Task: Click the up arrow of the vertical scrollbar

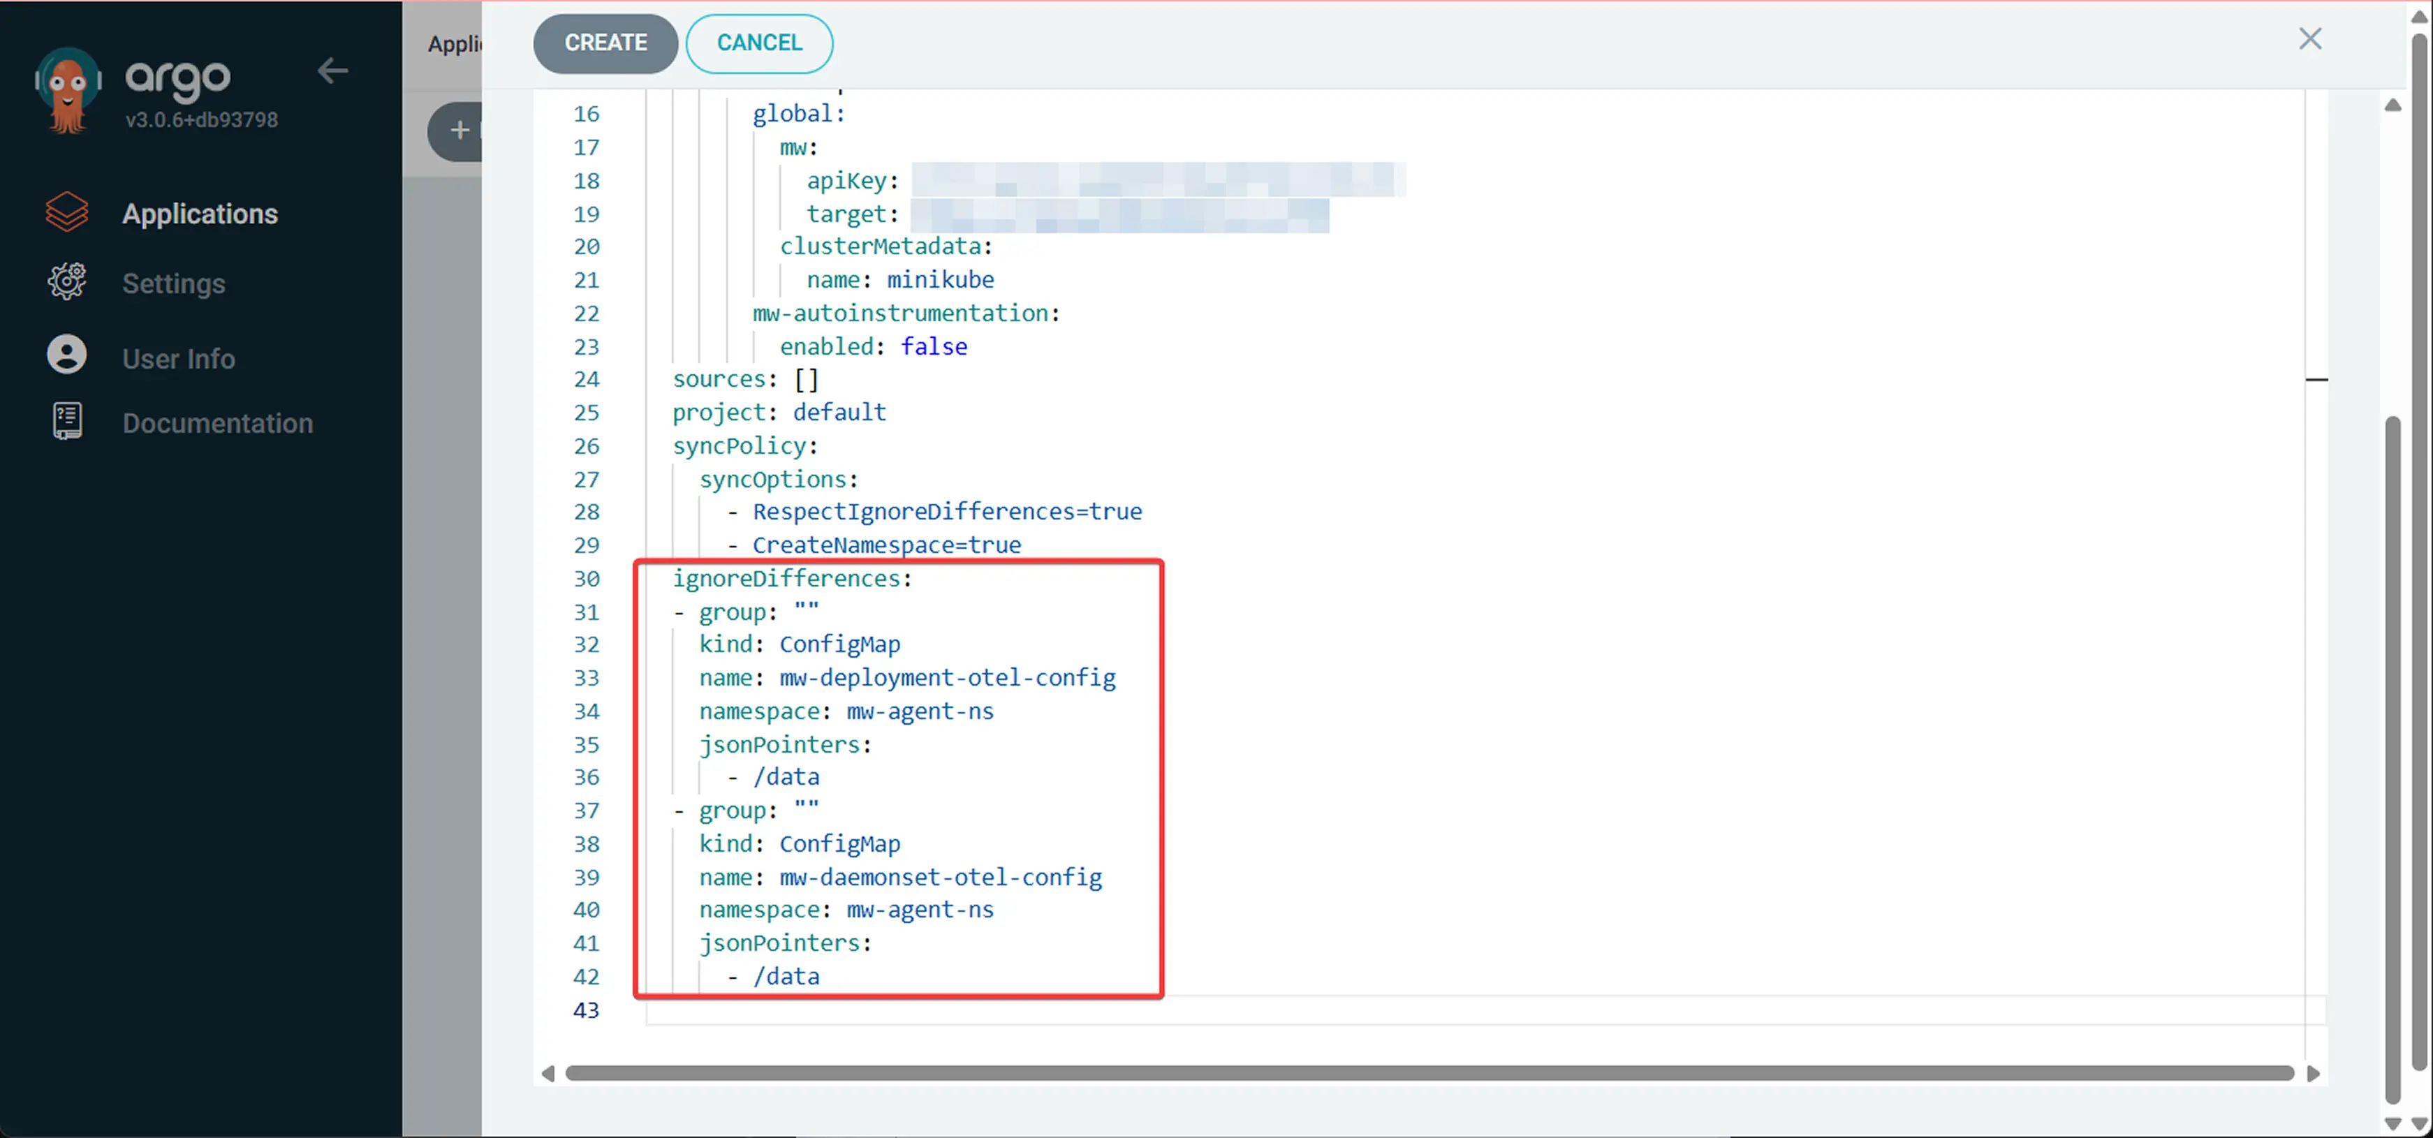Action: pos(2392,105)
